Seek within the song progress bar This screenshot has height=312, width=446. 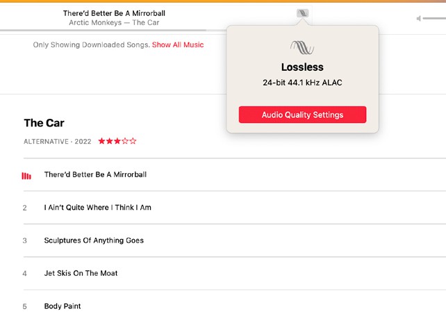(113, 30)
